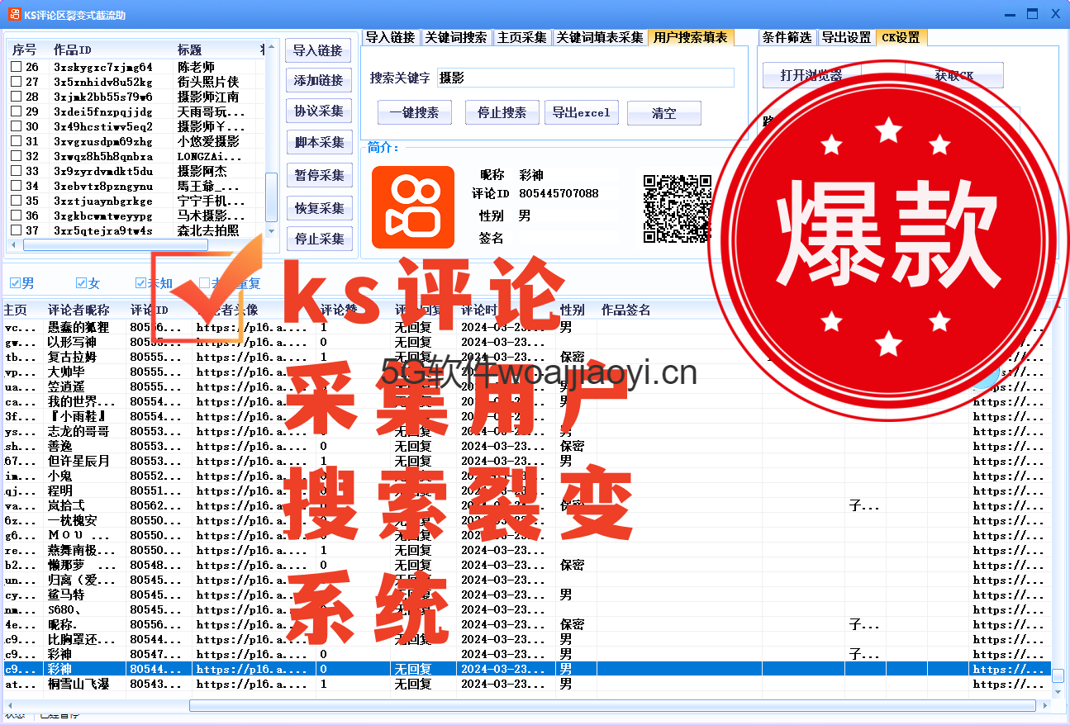Select work titled LONGZAi...

tap(210, 156)
